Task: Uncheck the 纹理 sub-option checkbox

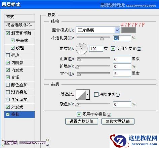Action: (x=12, y=48)
